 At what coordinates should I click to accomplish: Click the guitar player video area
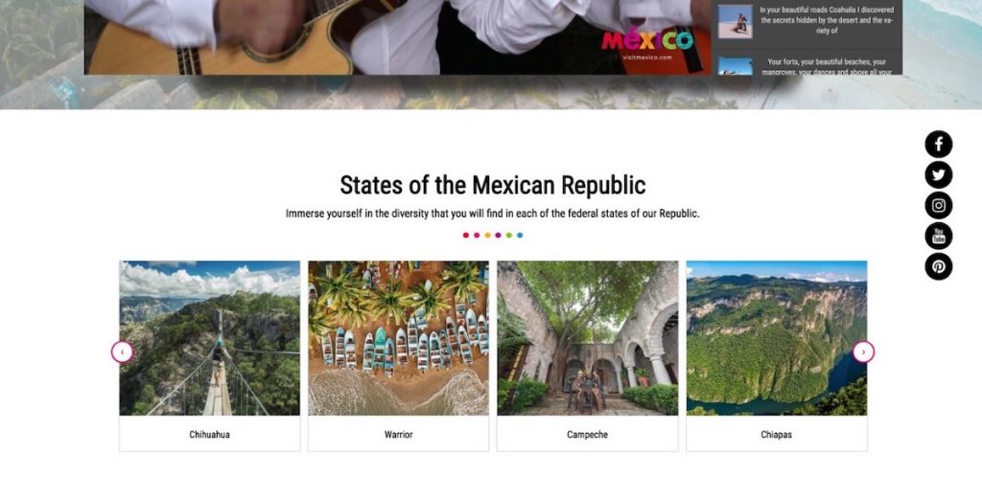(x=398, y=37)
